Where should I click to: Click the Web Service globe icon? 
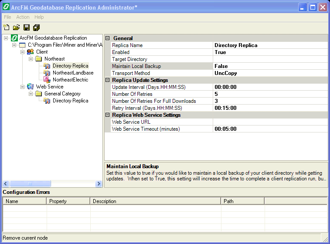click(30, 87)
